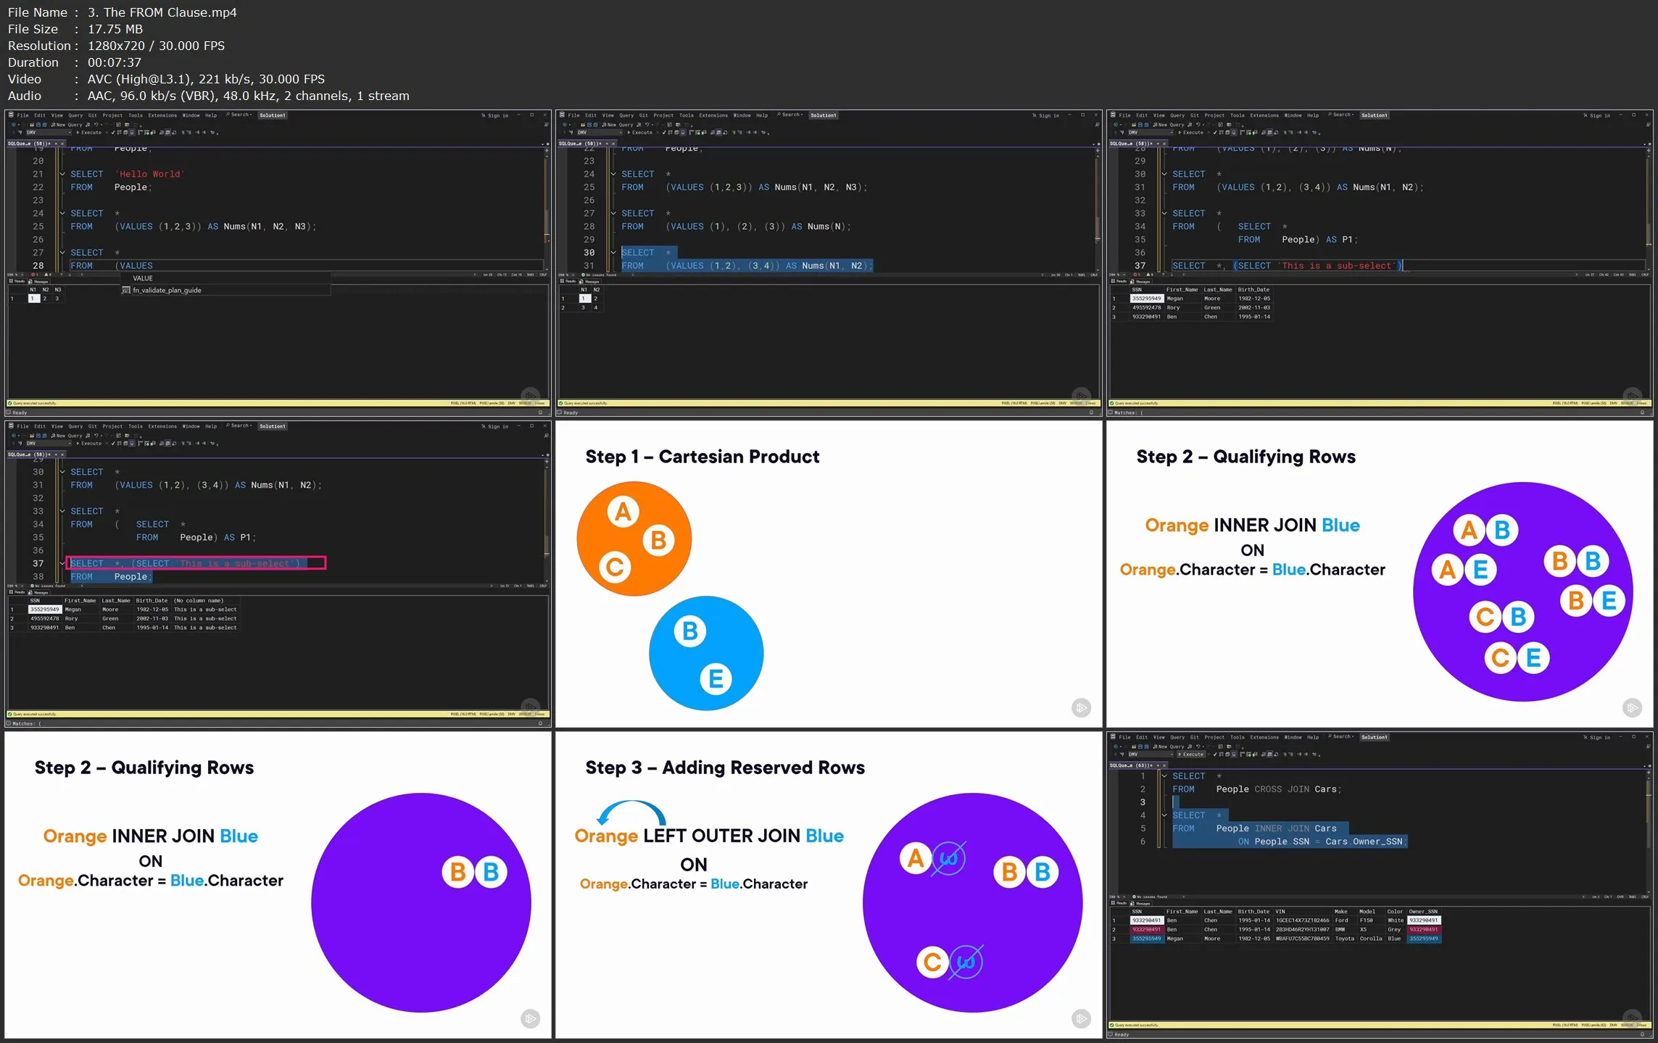Click pink highlighted SSN cell 933298491 in results
This screenshot has height=1043, width=1658.
(x=1146, y=929)
